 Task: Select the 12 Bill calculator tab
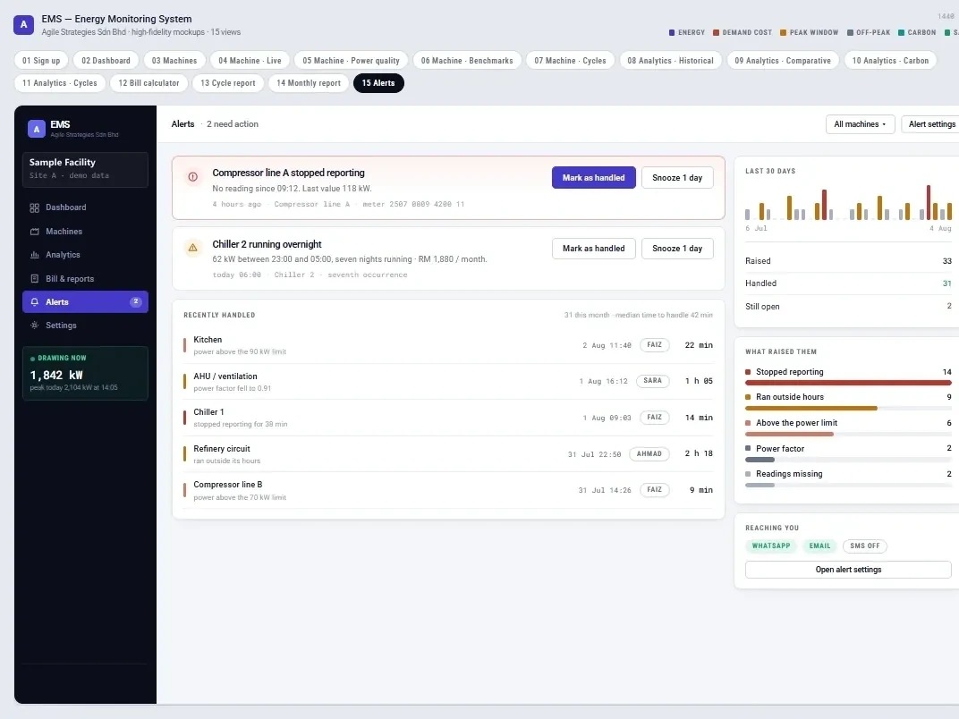point(149,83)
